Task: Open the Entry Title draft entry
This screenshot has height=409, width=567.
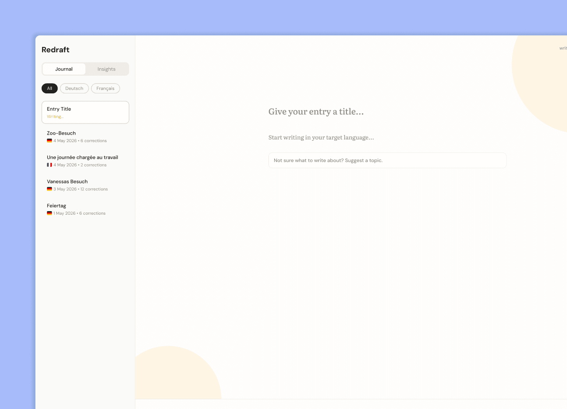Action: (x=85, y=112)
